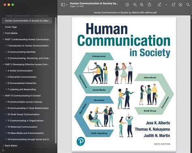Go to 9 Communicating in Close Relationships
The height and width of the screenshot is (153, 192).
[x=28, y=108]
